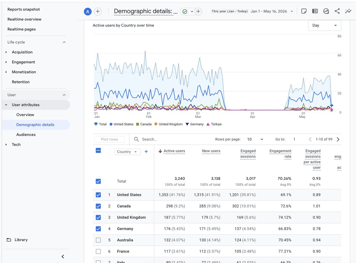Image resolution: width=356 pixels, height=263 pixels.
Task: Click the Insights sparkline icon
Action: tap(348, 11)
